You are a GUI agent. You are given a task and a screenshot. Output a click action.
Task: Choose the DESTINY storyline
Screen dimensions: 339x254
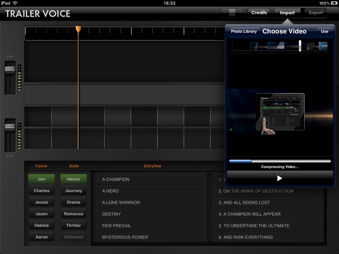click(x=151, y=214)
